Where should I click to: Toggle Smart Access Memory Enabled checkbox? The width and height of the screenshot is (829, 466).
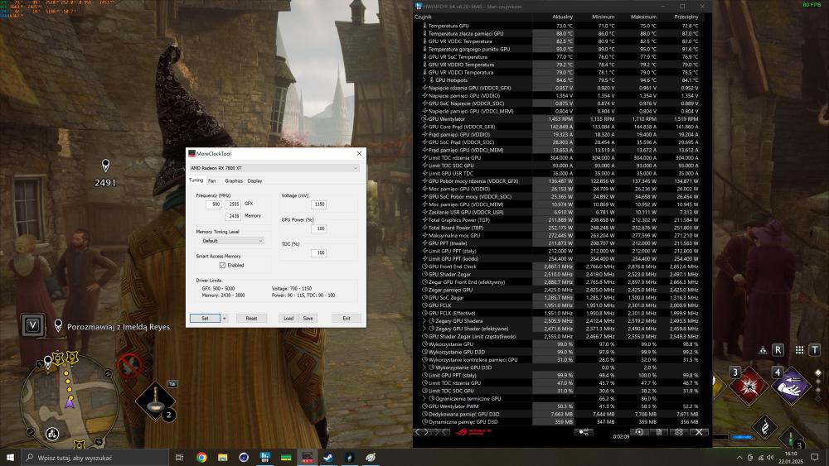pyautogui.click(x=222, y=266)
